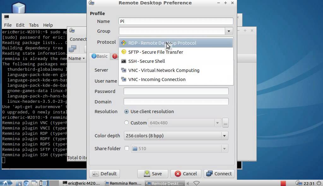Open Connection menu in Remmina main window
This screenshot has width=323, height=186.
pyautogui.click(x=78, y=39)
